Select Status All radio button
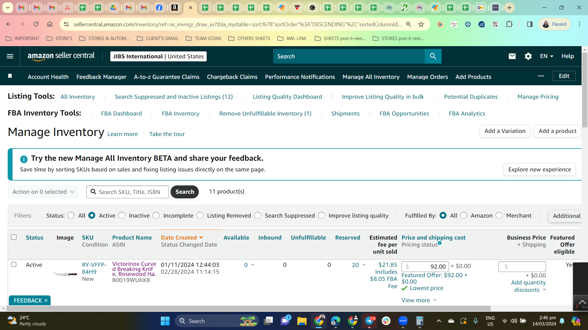Screen dimensions: 588x330 (x=71, y=215)
